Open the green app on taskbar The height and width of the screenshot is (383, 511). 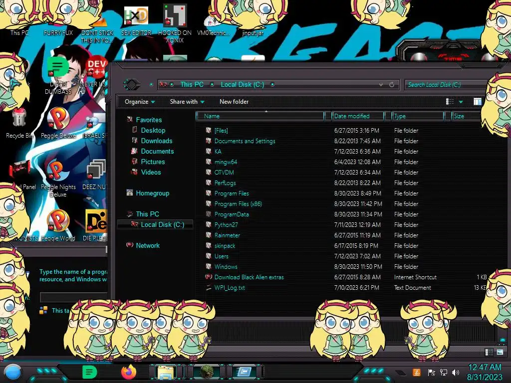click(89, 372)
